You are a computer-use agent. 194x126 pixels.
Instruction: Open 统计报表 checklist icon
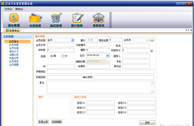[77, 18]
